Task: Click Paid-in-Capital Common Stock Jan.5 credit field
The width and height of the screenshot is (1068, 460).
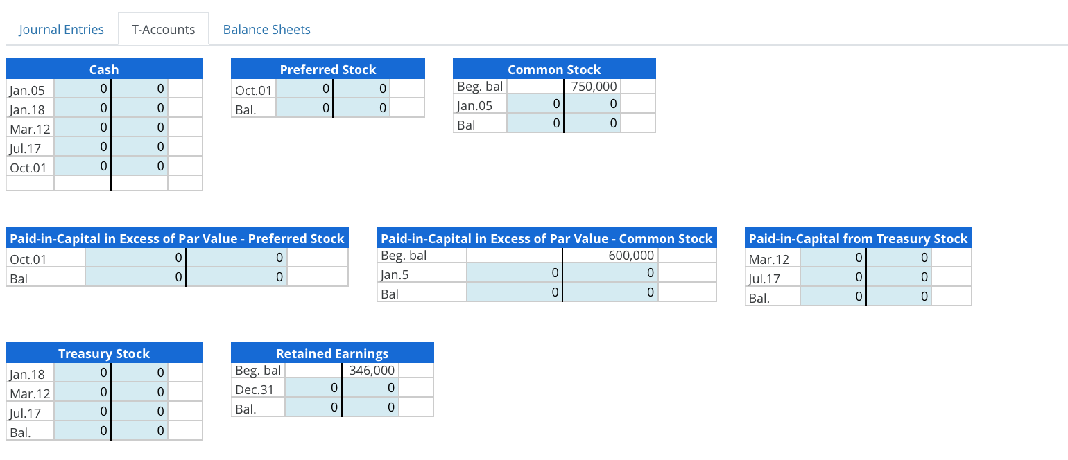Action: point(610,274)
